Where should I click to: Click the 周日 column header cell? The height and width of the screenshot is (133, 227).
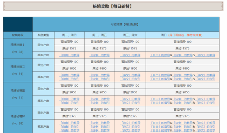coord(183,35)
